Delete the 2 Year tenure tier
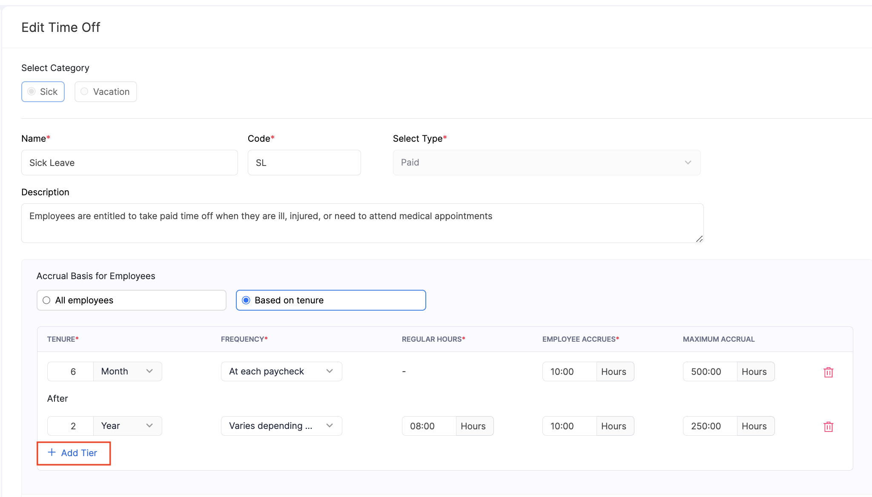872x497 pixels. point(828,427)
